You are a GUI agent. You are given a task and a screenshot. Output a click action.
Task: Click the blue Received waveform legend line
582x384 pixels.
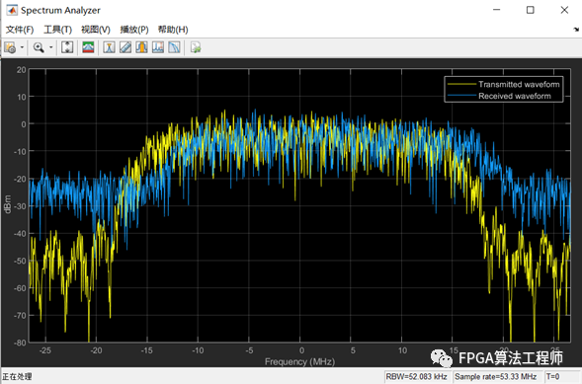462,96
